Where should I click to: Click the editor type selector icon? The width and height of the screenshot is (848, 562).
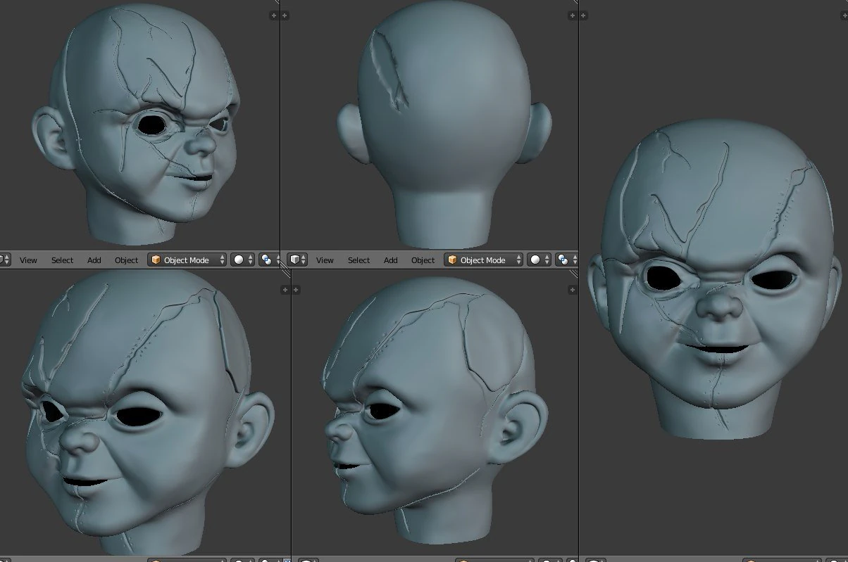4,260
